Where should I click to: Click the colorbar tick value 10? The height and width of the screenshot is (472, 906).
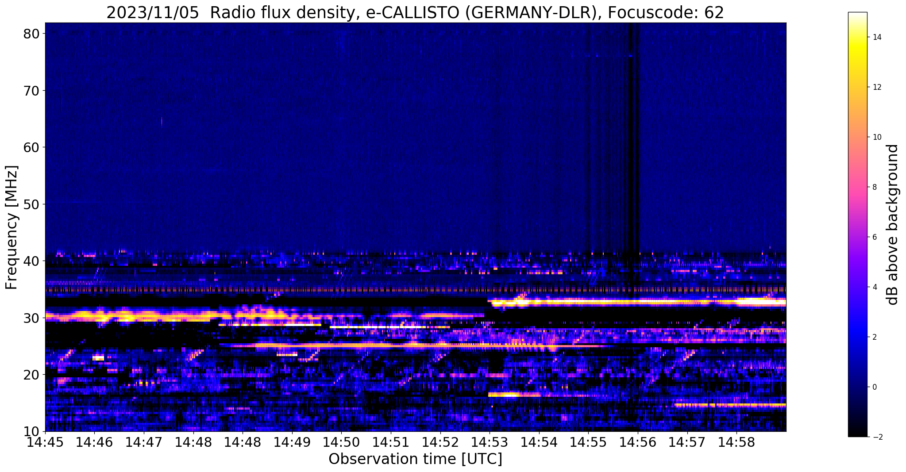[876, 137]
